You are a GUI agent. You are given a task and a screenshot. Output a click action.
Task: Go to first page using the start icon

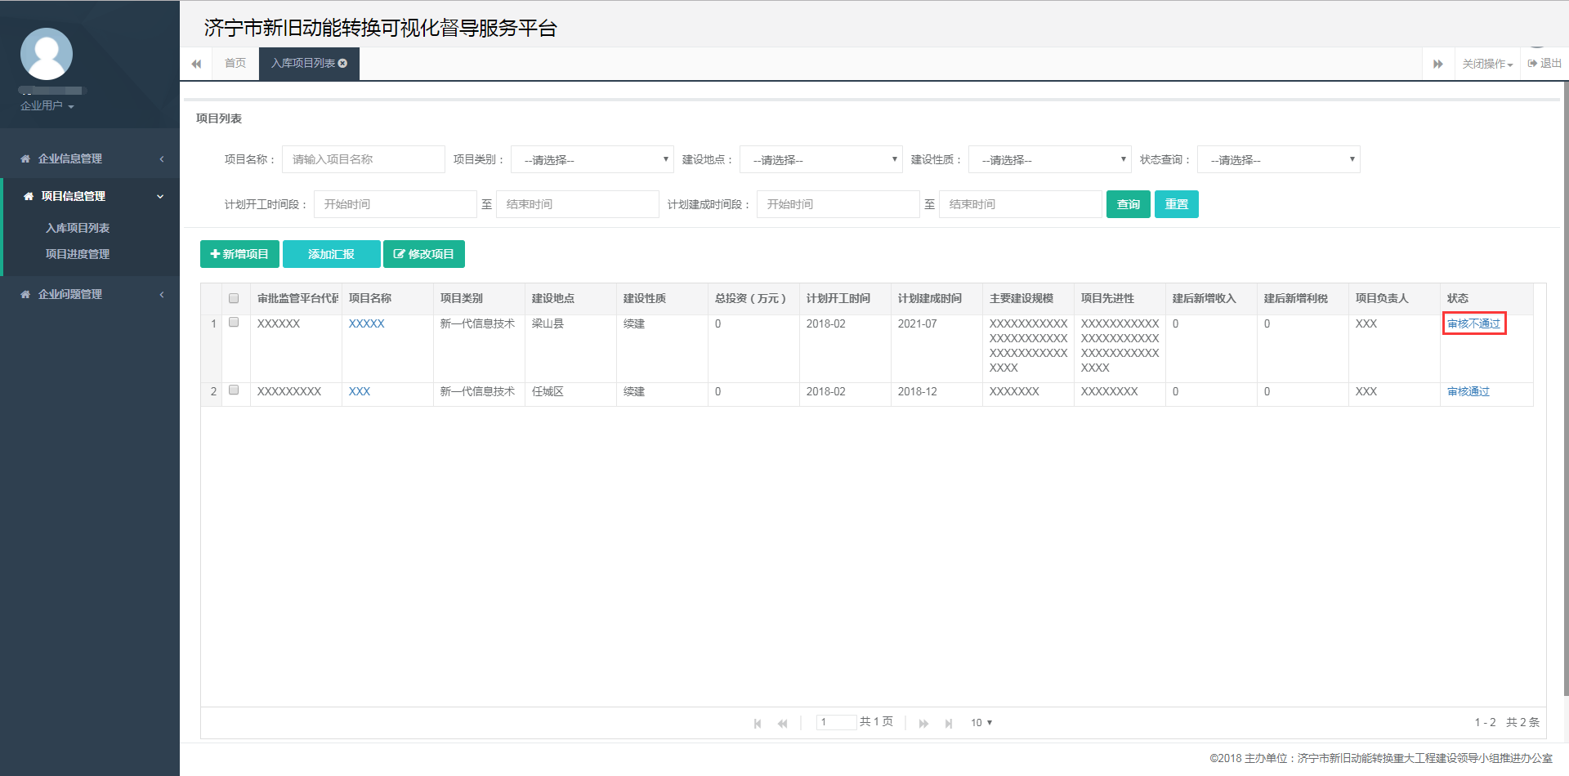(x=758, y=723)
